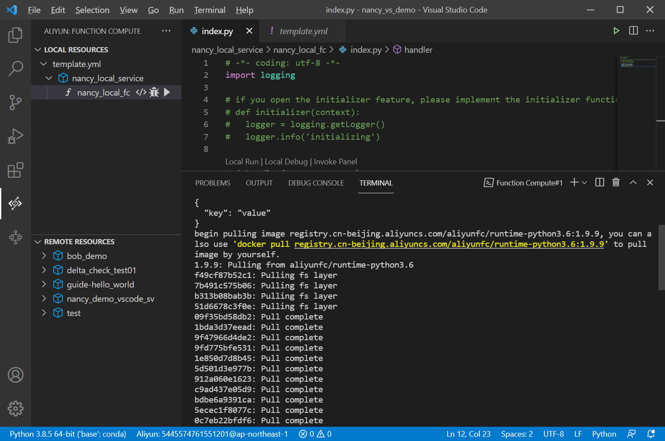Open the File menu
This screenshot has height=441, width=665.
coord(34,10)
